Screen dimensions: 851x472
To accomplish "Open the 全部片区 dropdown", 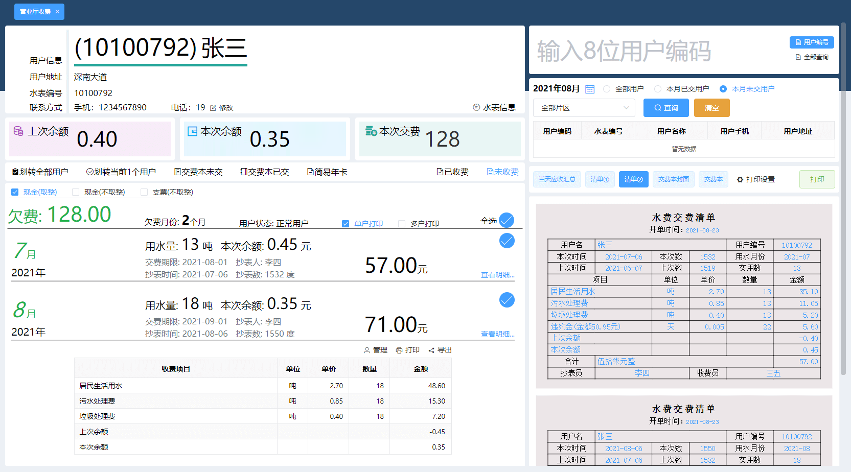I will (583, 108).
